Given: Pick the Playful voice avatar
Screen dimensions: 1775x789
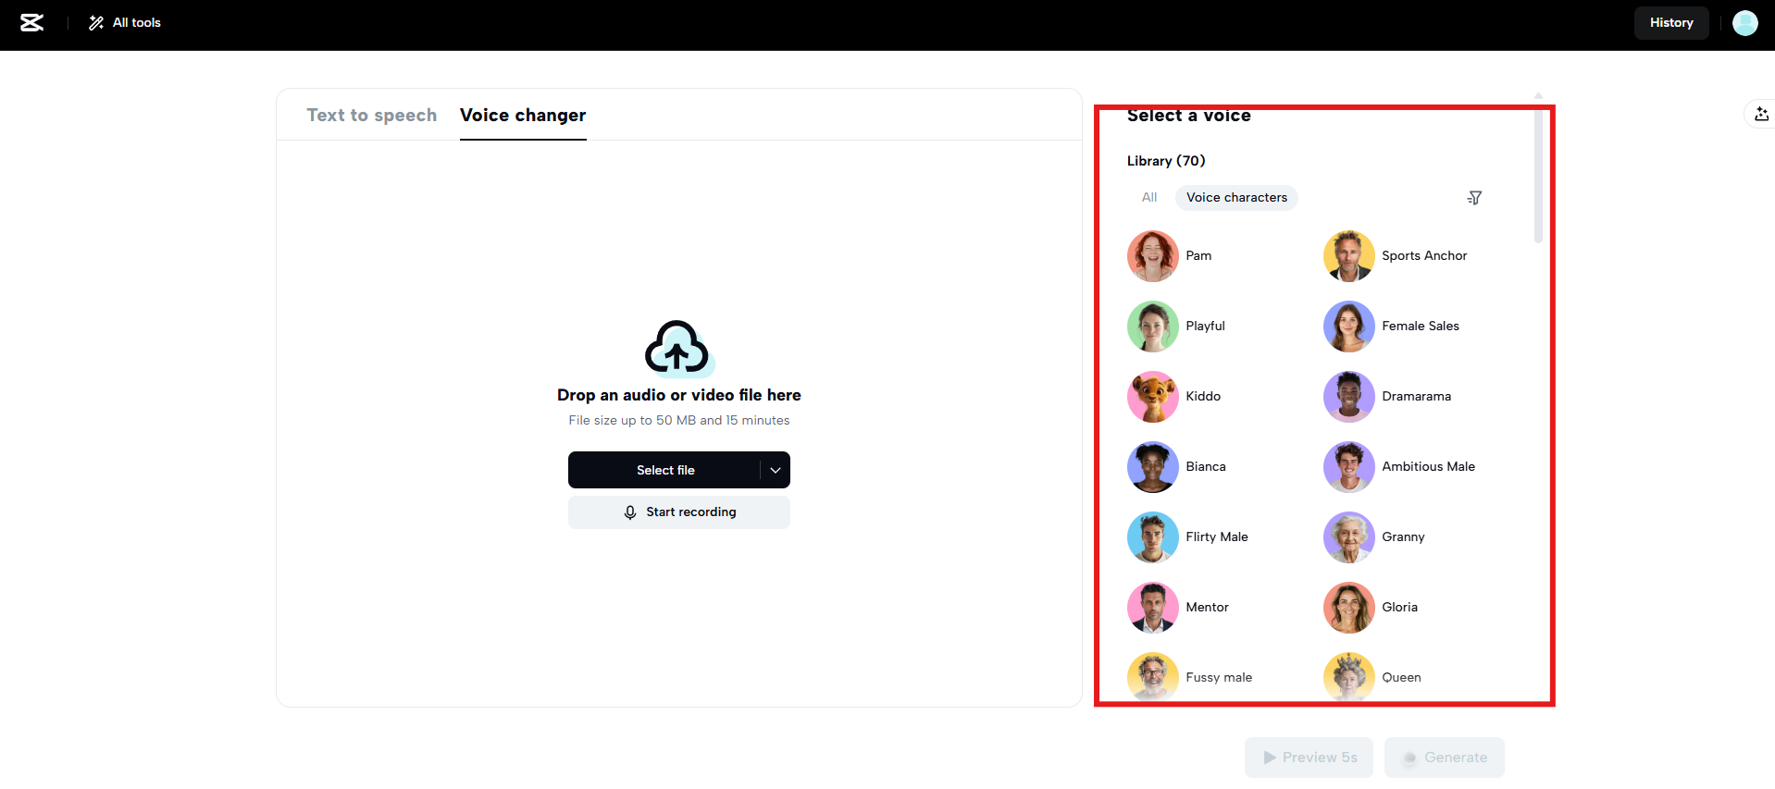Looking at the screenshot, I should coord(1153,327).
